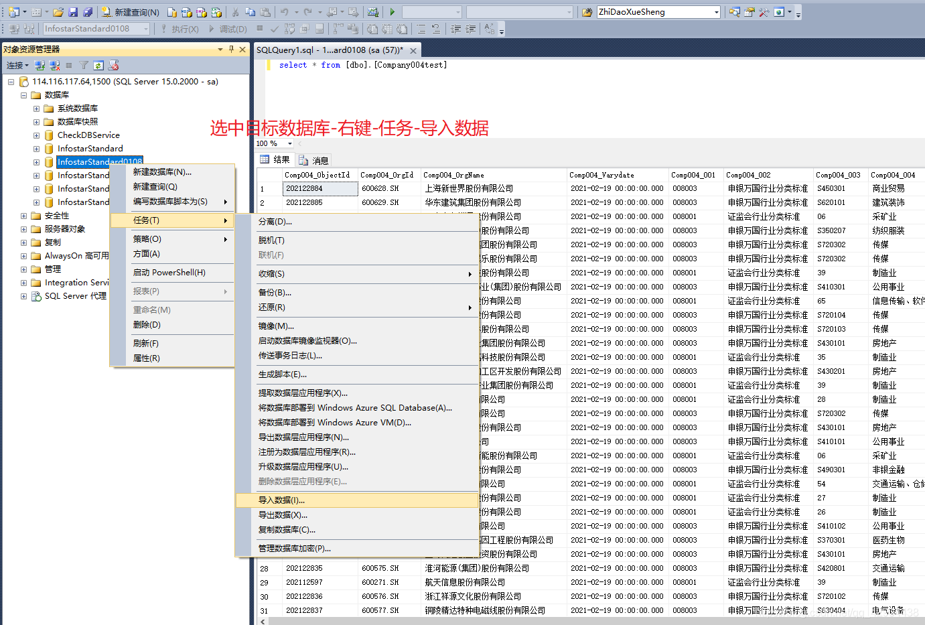Click the Save All icon
Image resolution: width=925 pixels, height=625 pixels.
[x=88, y=12]
